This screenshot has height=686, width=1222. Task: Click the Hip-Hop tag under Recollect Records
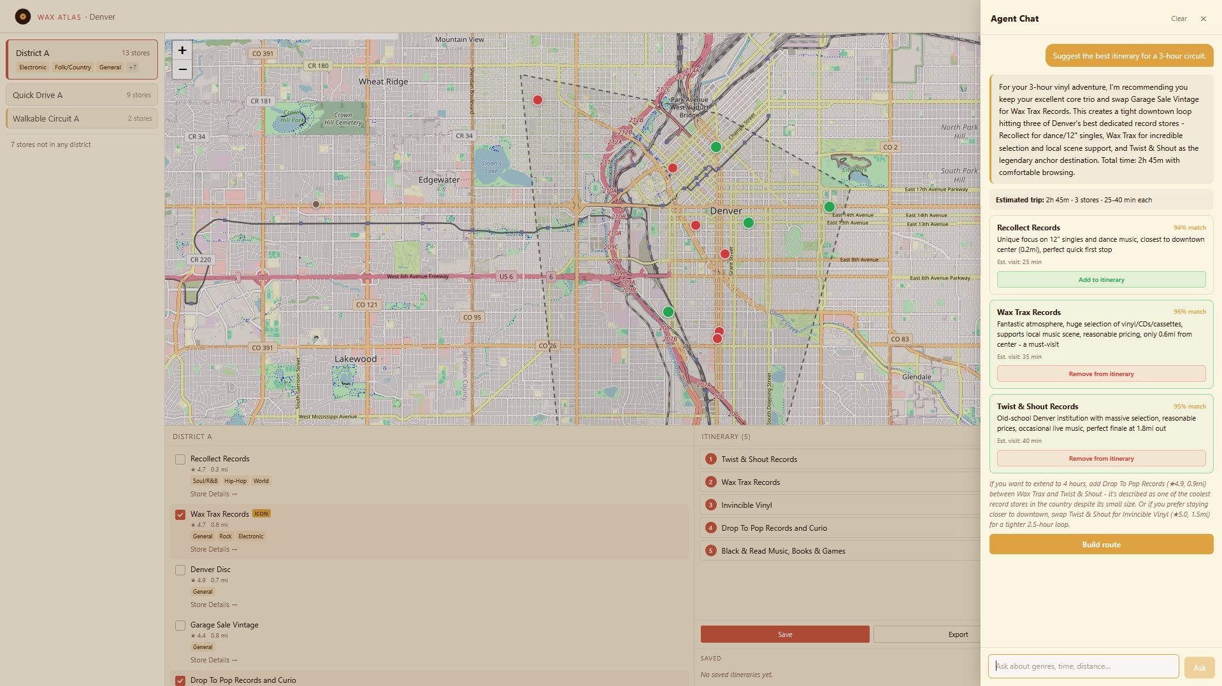(x=235, y=481)
